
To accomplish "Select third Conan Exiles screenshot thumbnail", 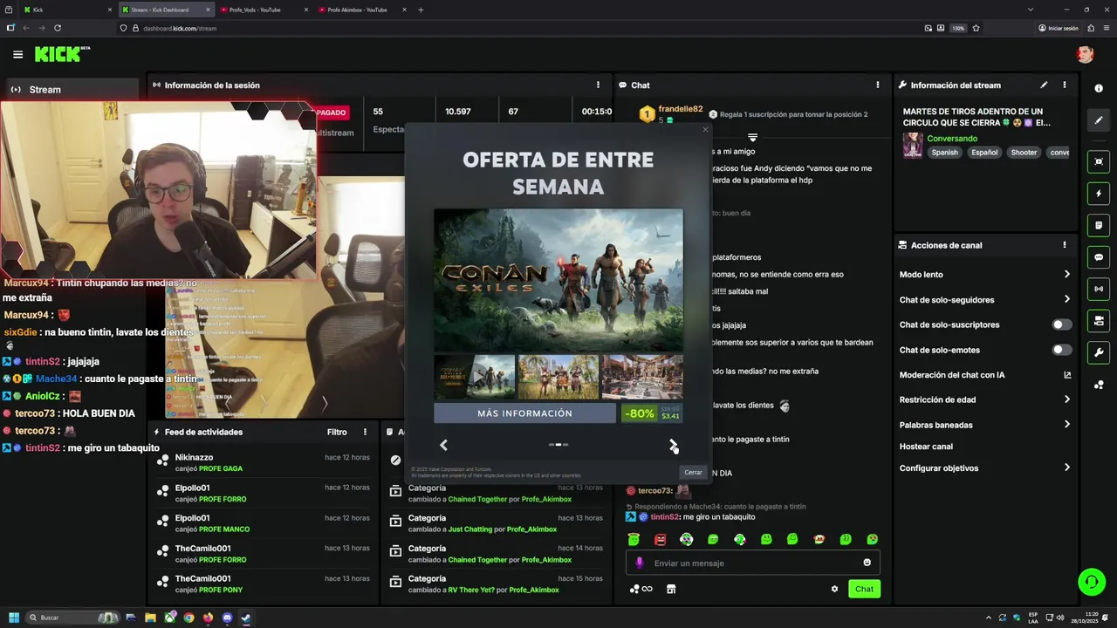I will click(x=642, y=377).
